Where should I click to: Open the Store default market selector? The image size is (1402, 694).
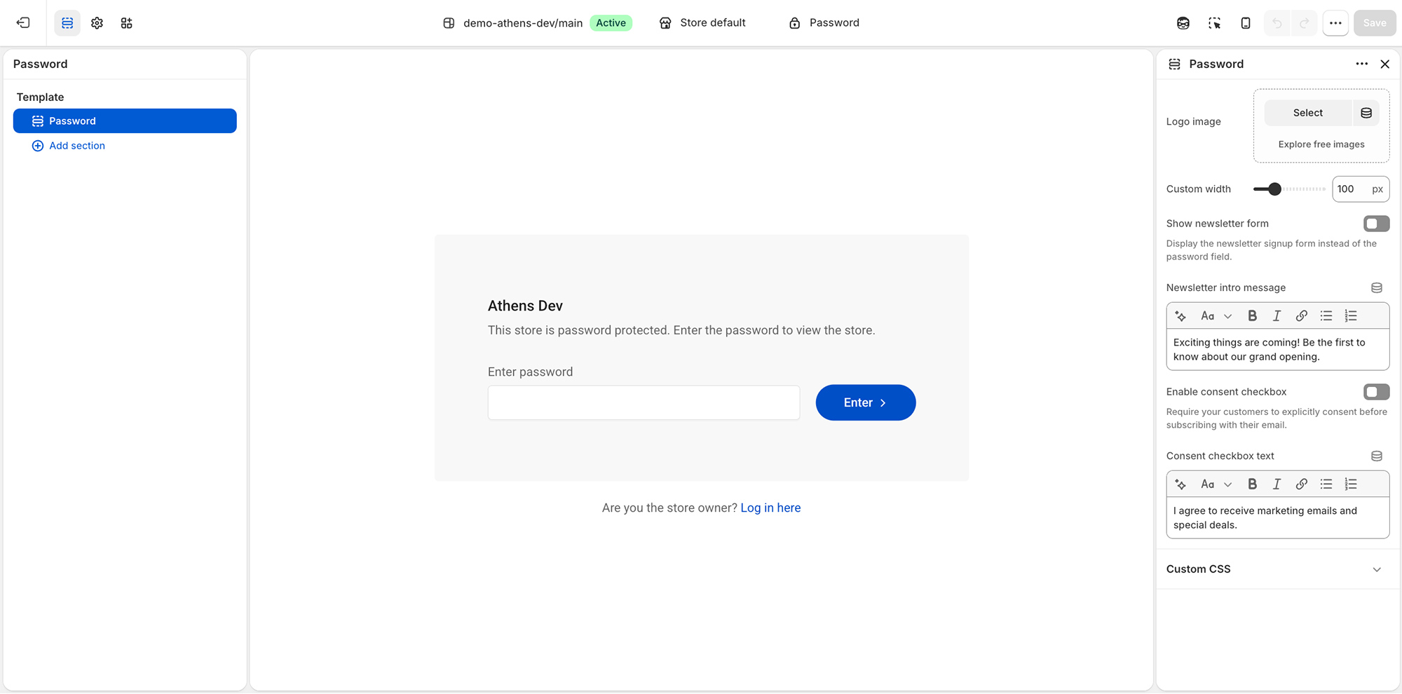click(702, 23)
